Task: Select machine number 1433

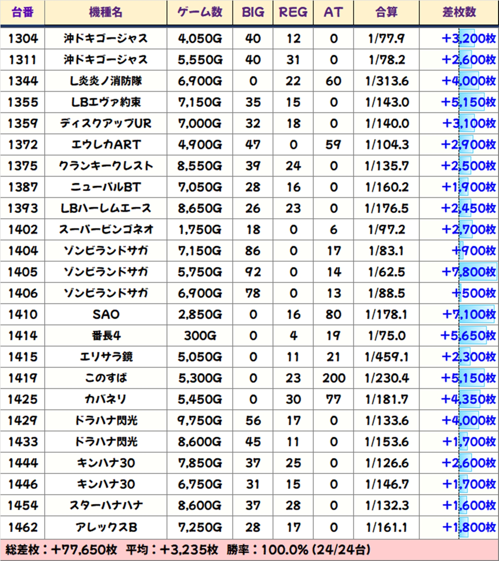Action: (23, 442)
